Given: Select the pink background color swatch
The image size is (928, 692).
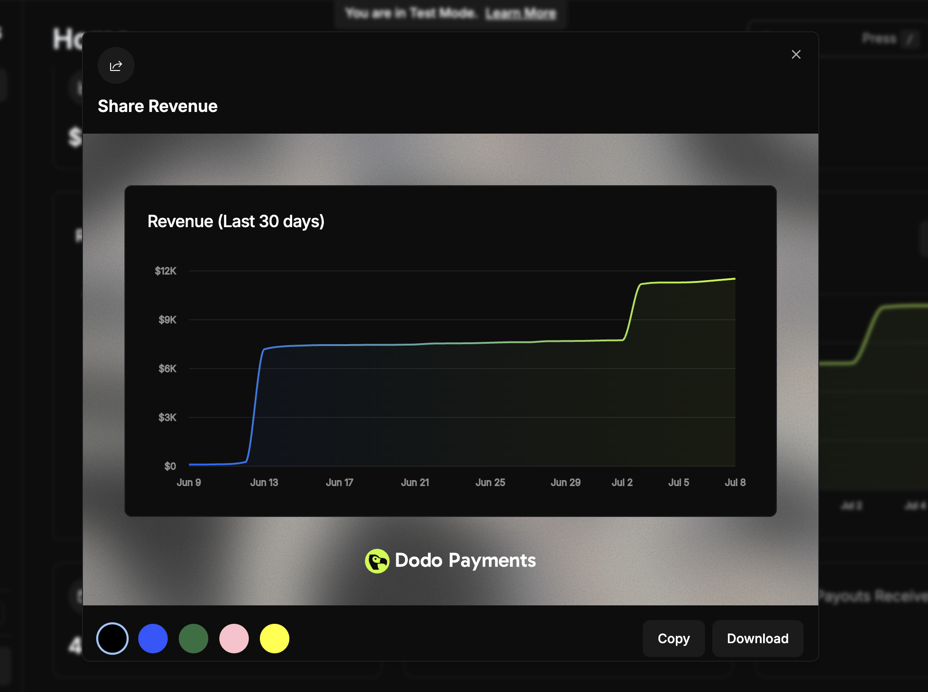Looking at the screenshot, I should click(x=234, y=638).
